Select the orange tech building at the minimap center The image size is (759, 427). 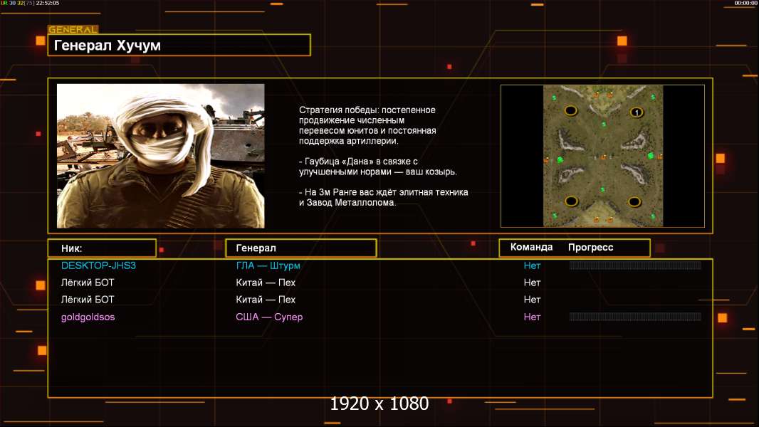point(604,157)
